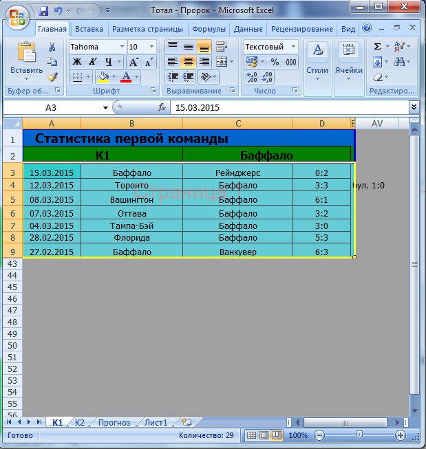Undo the last action
This screenshot has width=426, height=449.
[x=58, y=11]
